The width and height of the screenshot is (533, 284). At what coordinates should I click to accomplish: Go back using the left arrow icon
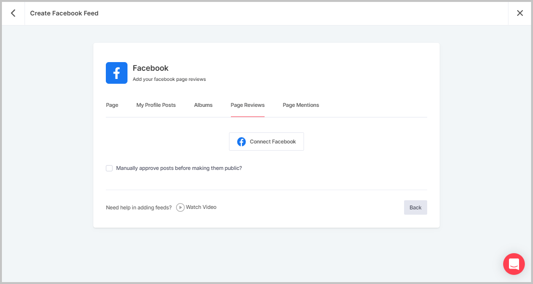coord(13,13)
